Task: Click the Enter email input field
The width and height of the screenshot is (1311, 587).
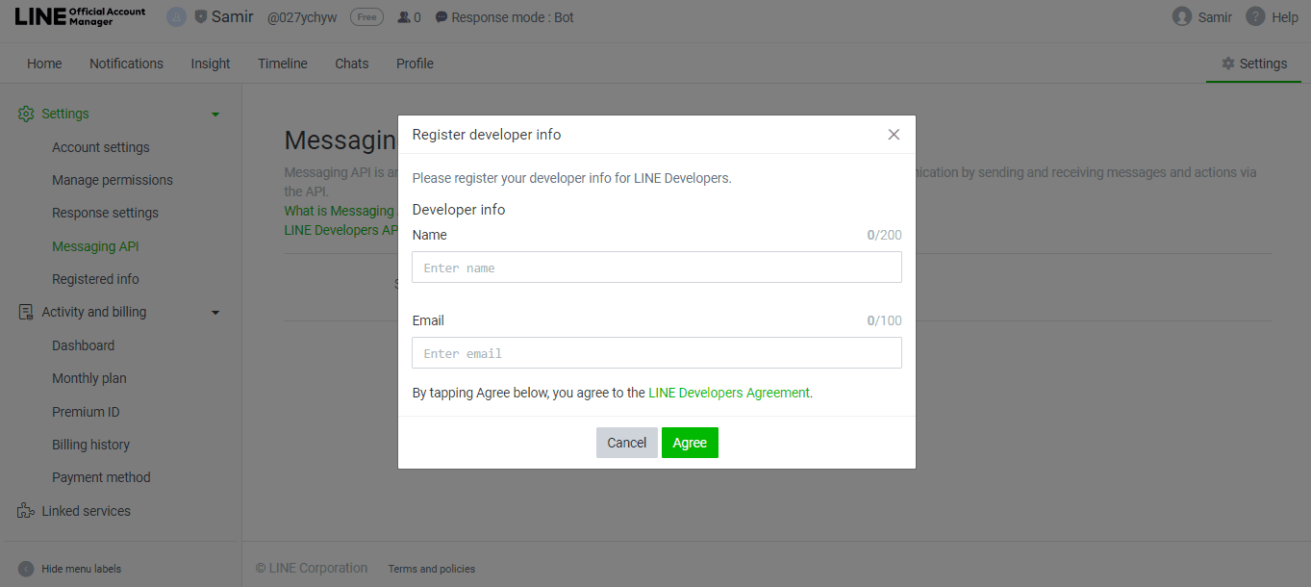Action: 657,352
